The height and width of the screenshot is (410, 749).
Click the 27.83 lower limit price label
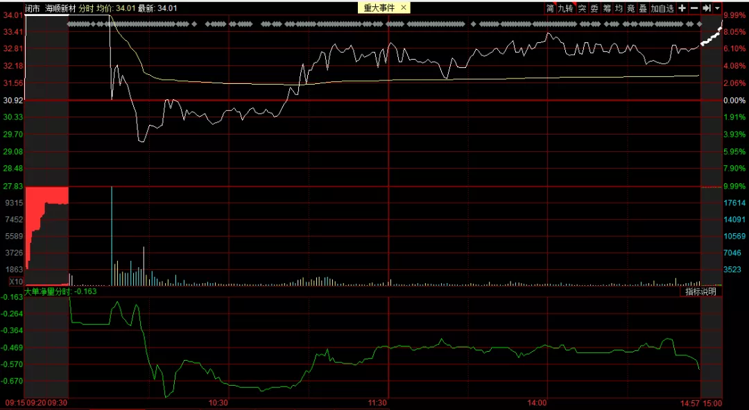13,186
